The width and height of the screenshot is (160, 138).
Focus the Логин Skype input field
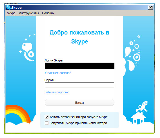click(80, 66)
